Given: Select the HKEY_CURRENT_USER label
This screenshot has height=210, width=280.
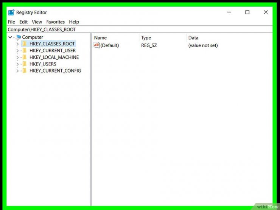Looking at the screenshot, I should point(53,51).
